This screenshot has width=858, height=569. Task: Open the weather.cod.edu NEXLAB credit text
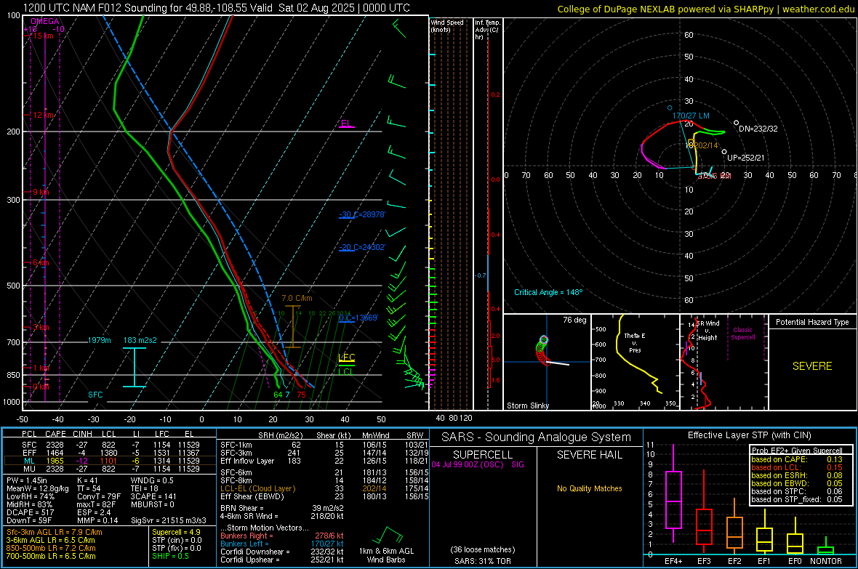click(x=705, y=9)
